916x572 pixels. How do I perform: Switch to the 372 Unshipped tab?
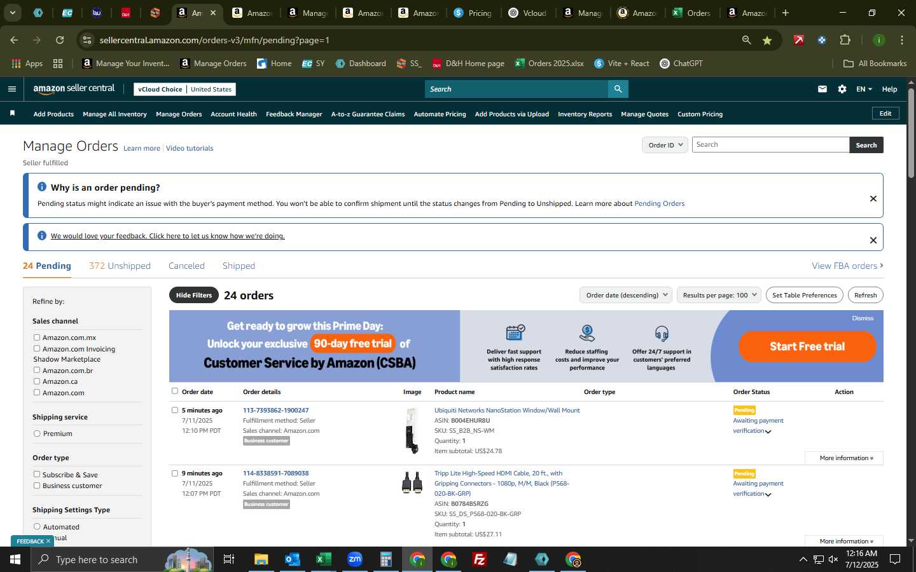click(120, 266)
